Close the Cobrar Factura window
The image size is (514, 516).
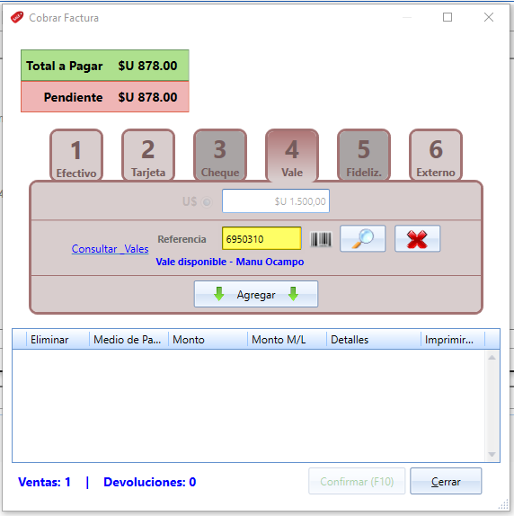coord(489,17)
